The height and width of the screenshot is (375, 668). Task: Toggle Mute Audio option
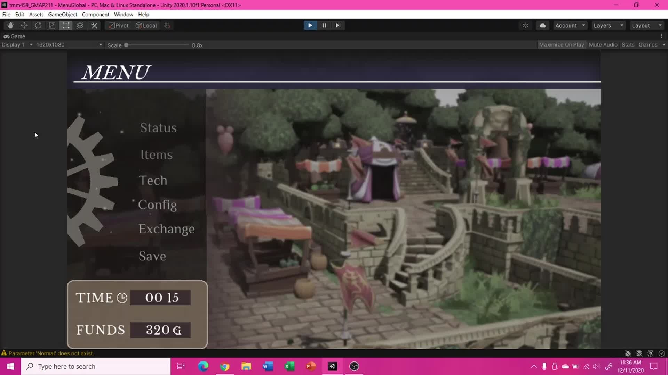603,45
